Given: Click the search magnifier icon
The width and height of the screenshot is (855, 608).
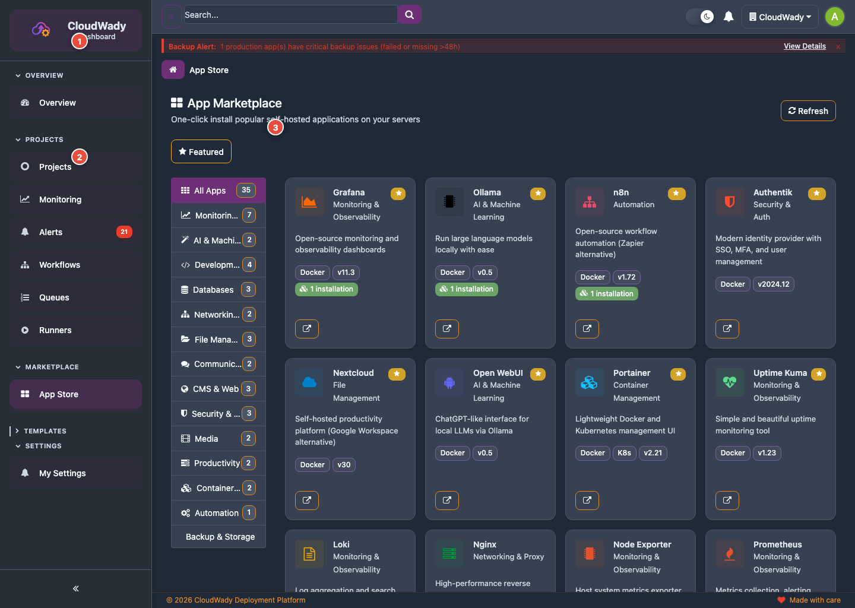Looking at the screenshot, I should (409, 14).
